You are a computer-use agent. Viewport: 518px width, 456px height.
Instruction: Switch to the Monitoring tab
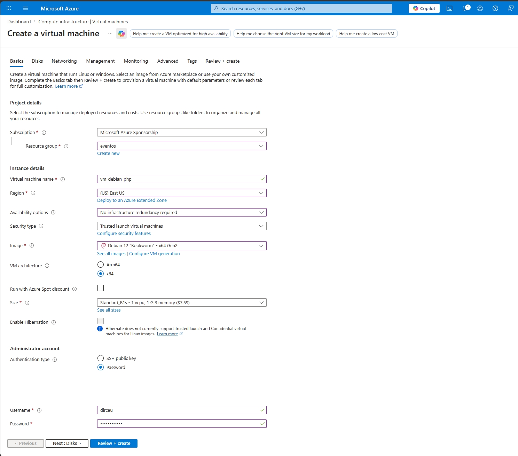click(x=136, y=61)
